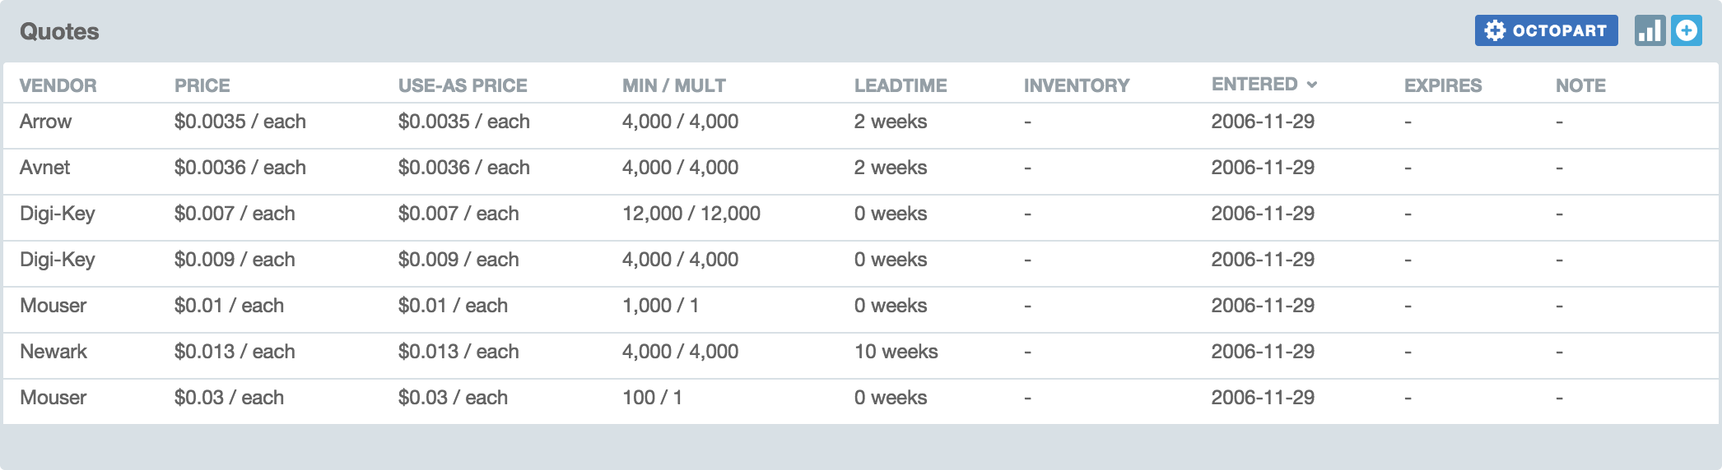Select the Arrow vendor quote row
The width and height of the screenshot is (1722, 470).
coord(46,122)
